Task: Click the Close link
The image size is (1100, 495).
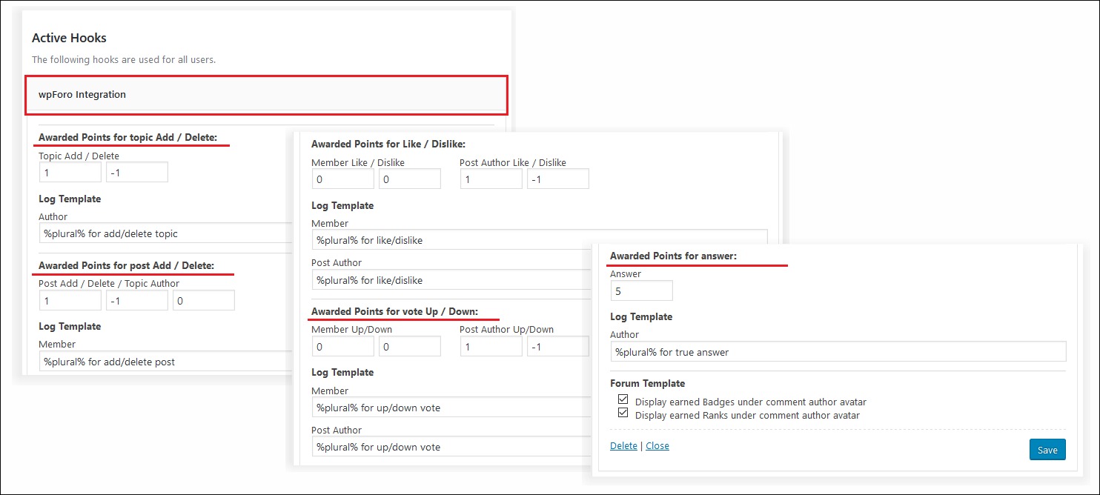Action: [657, 446]
